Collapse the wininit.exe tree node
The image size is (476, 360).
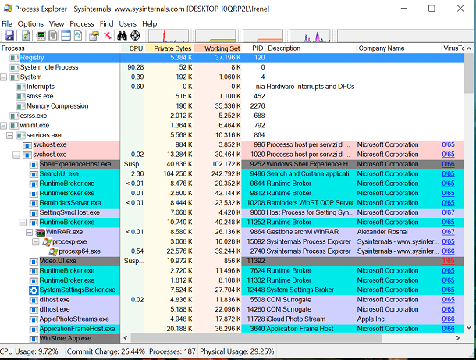pyautogui.click(x=3, y=126)
